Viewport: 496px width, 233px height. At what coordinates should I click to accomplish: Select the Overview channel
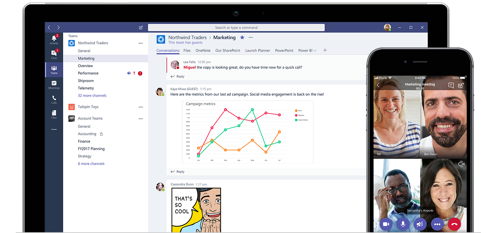click(85, 66)
